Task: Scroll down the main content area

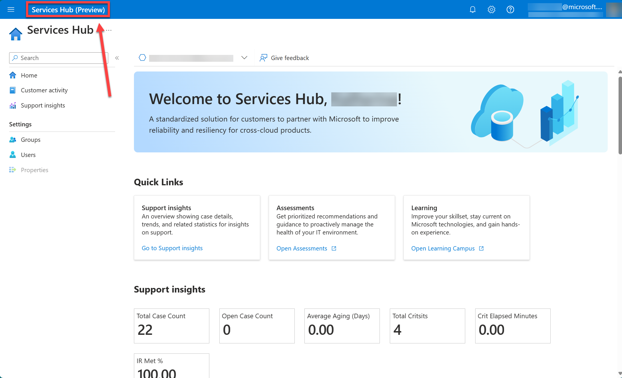Action: click(x=619, y=373)
